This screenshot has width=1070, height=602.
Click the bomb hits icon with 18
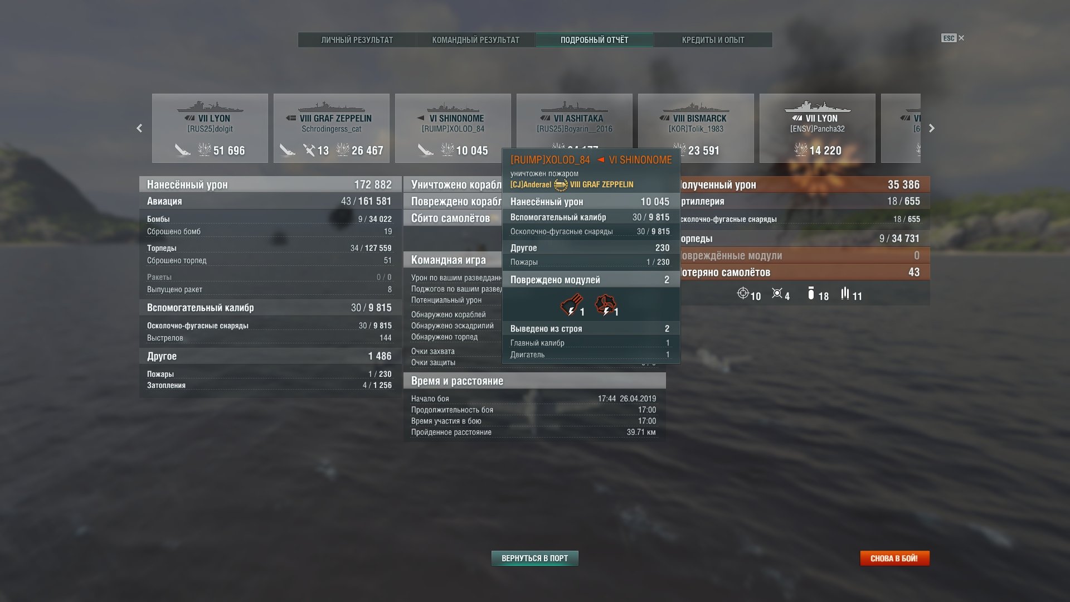[811, 293]
